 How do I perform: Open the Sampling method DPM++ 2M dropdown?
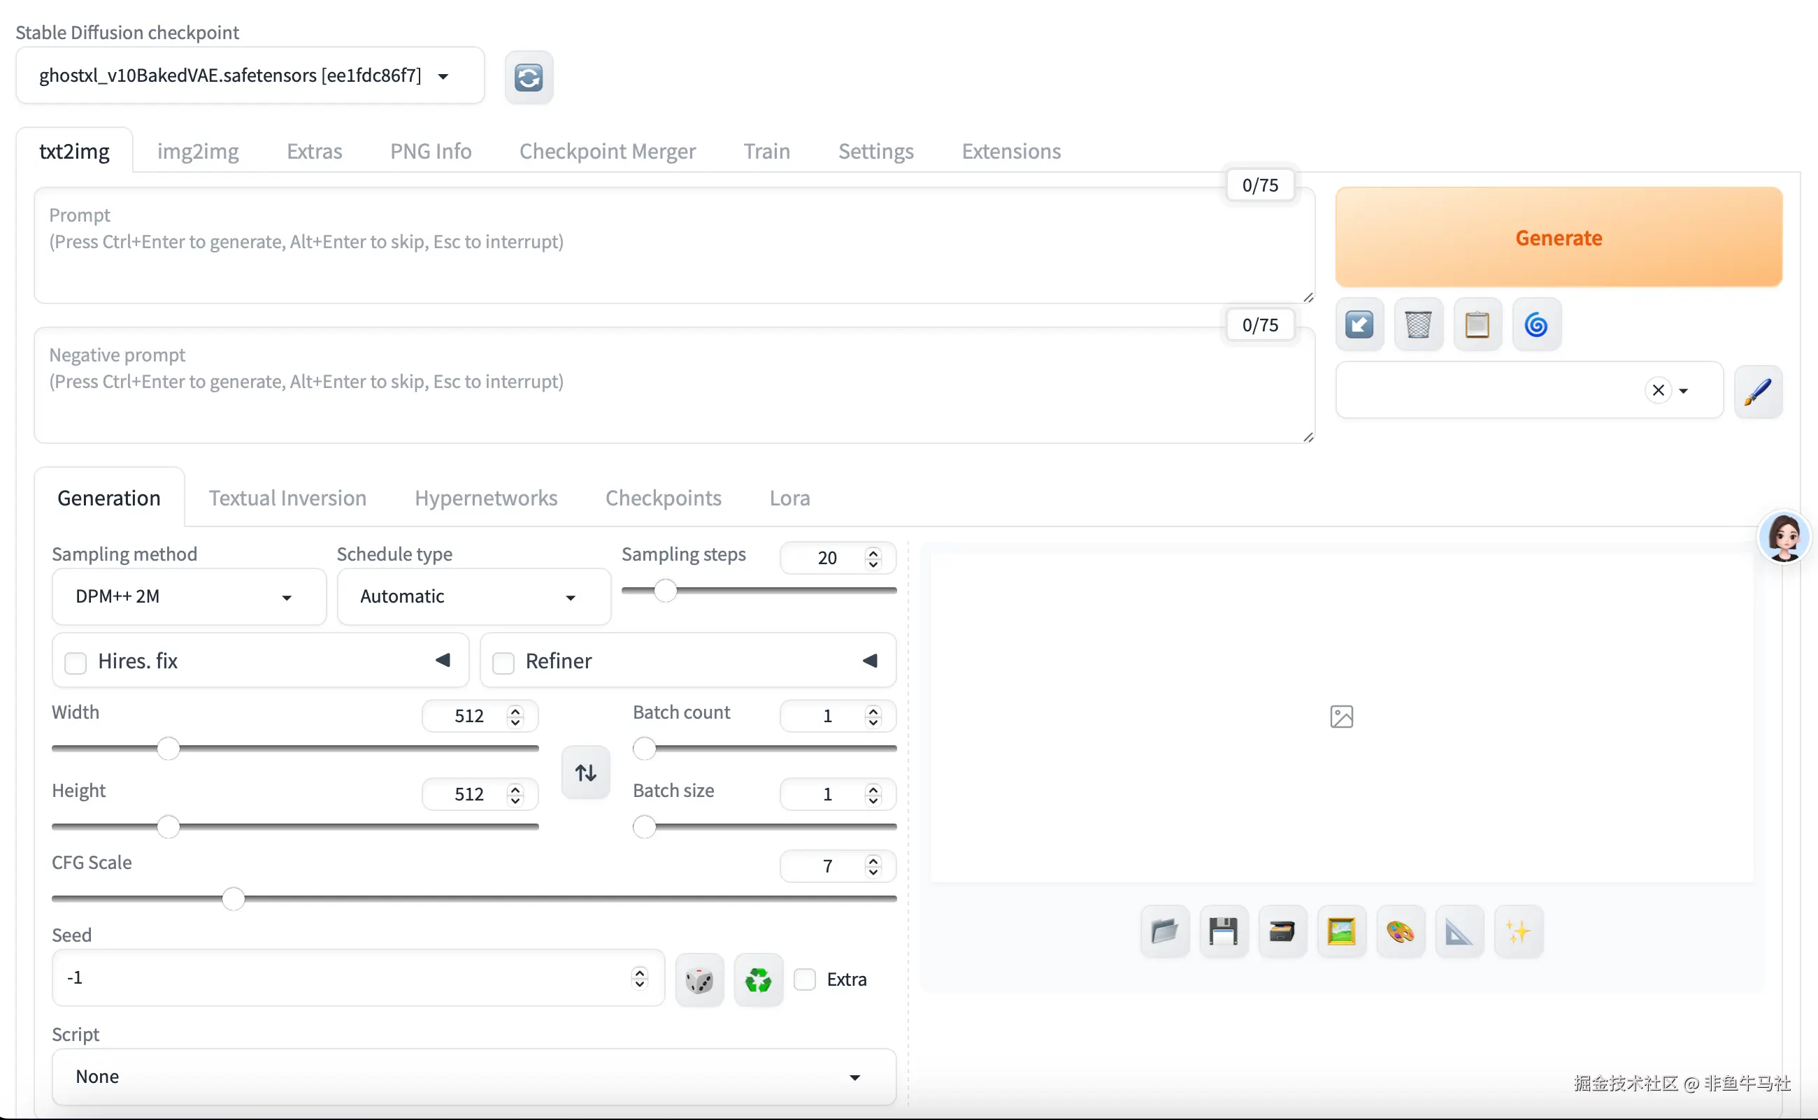pos(189,597)
